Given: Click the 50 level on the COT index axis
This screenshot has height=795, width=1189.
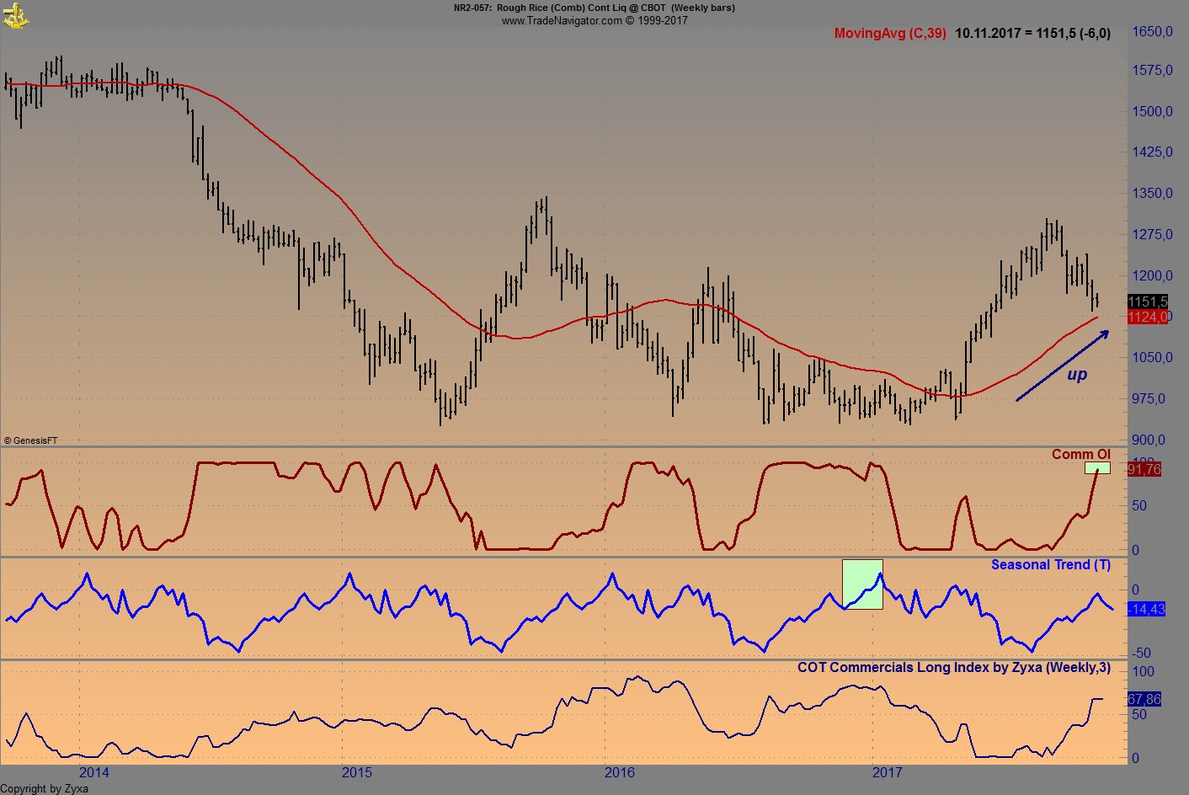Looking at the screenshot, I should [x=1139, y=715].
